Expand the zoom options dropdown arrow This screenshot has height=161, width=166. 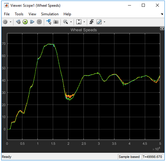(71, 22)
